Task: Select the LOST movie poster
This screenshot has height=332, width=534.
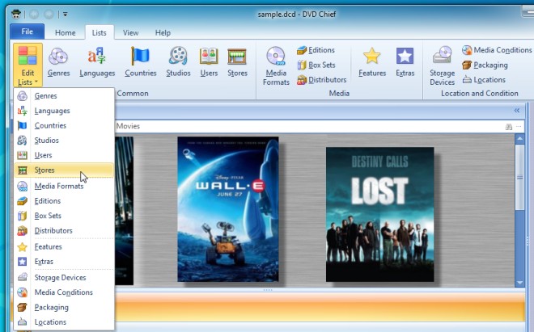Action: 379,214
